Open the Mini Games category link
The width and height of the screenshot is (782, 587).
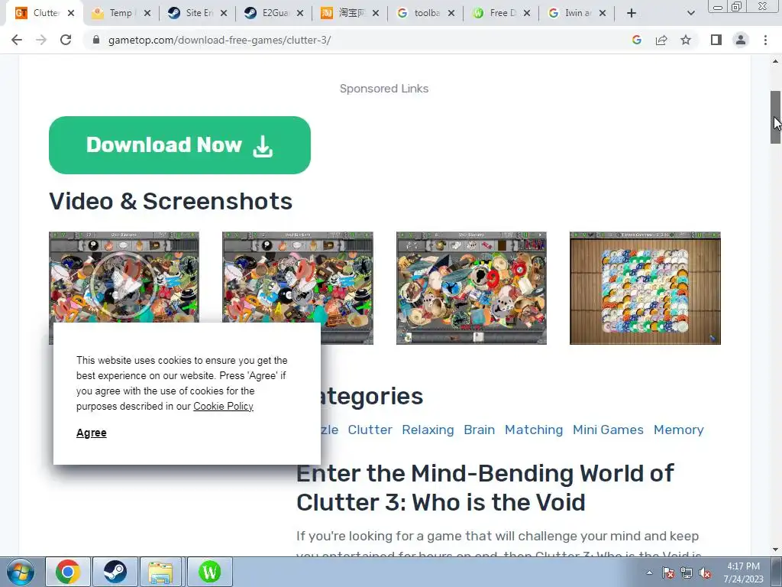click(608, 430)
